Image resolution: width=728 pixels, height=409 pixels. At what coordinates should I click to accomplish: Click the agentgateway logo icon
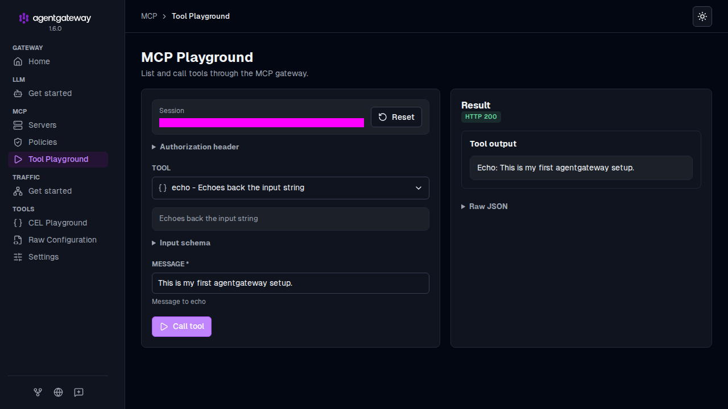[x=24, y=18]
